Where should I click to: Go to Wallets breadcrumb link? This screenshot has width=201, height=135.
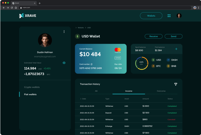click(81, 28)
